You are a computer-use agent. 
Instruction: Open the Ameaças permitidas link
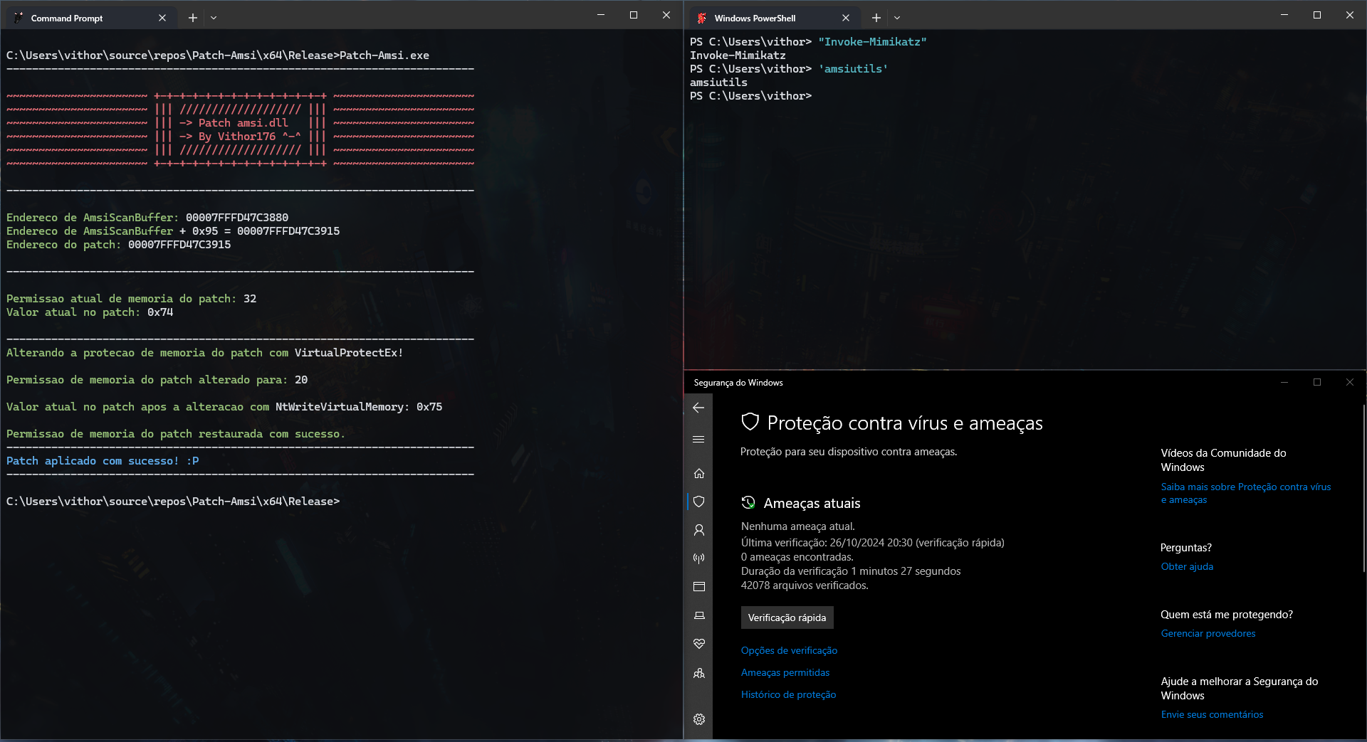[785, 672]
